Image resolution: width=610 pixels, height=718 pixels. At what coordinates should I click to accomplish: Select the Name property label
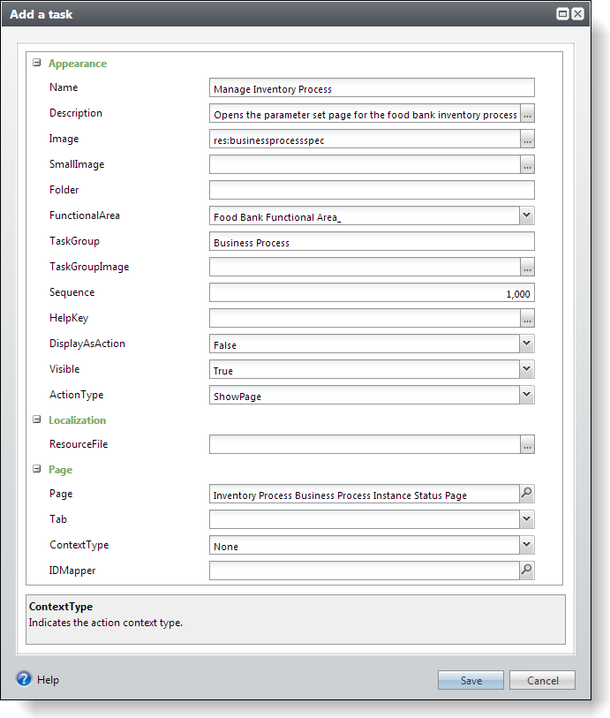[x=64, y=87]
